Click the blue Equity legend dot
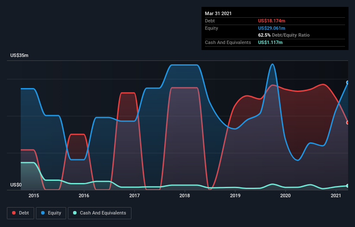 pos(43,213)
